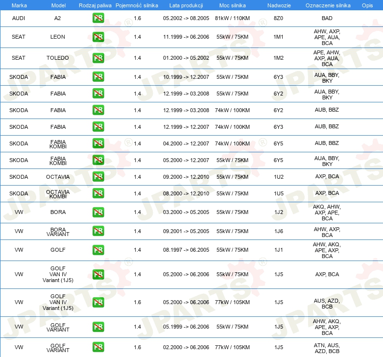Viewport: 383px width, 357px height.
Task: Select the AUDI brand cell
Action: coord(19,18)
